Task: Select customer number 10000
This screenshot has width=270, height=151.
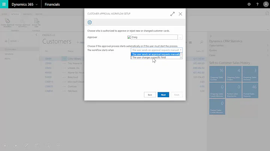Action: [48, 59]
